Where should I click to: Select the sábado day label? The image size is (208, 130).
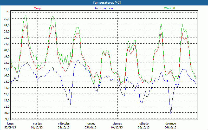144,123
